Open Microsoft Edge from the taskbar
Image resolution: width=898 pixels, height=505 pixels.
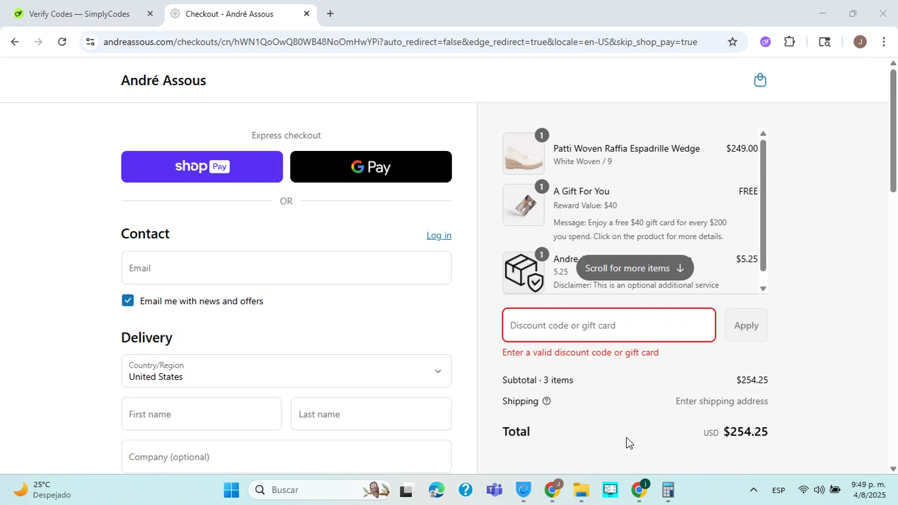pos(436,490)
